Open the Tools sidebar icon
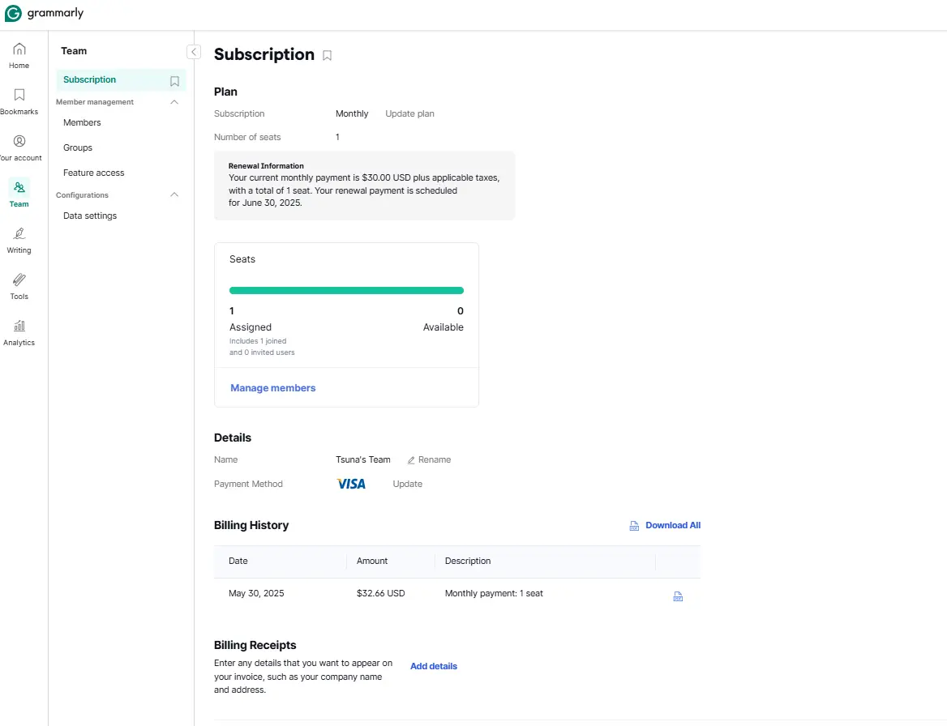 19,287
